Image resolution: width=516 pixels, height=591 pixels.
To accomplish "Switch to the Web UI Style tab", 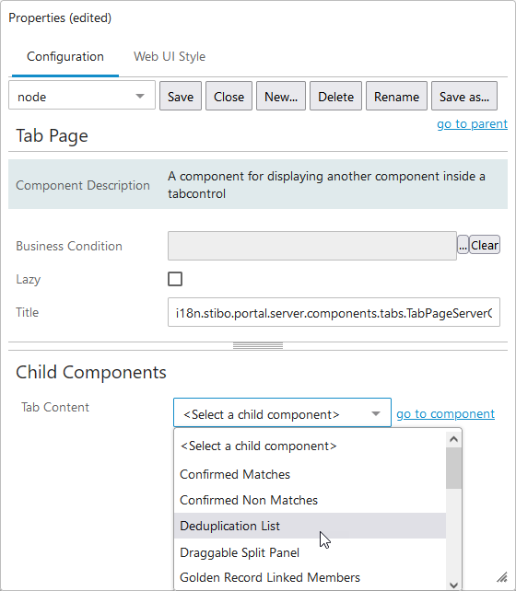I will [170, 56].
